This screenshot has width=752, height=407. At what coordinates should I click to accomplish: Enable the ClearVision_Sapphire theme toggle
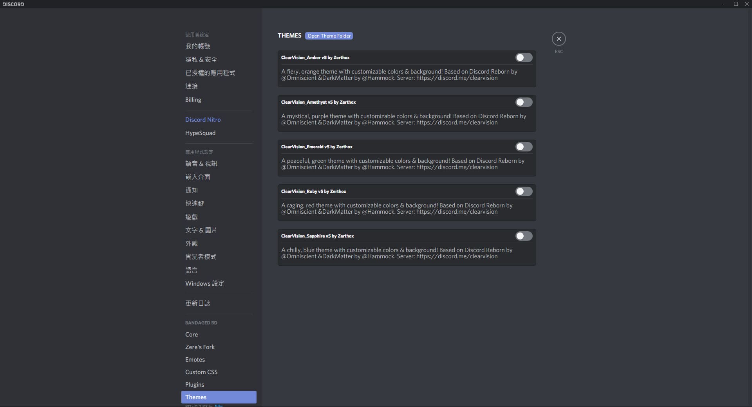click(x=524, y=236)
